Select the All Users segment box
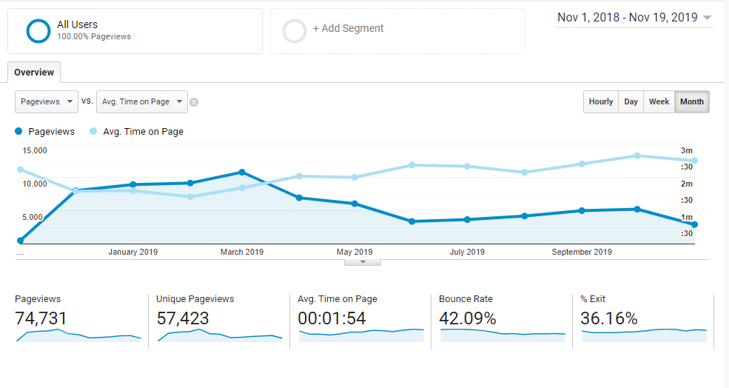Image resolution: width=729 pixels, height=388 pixels. (135, 31)
